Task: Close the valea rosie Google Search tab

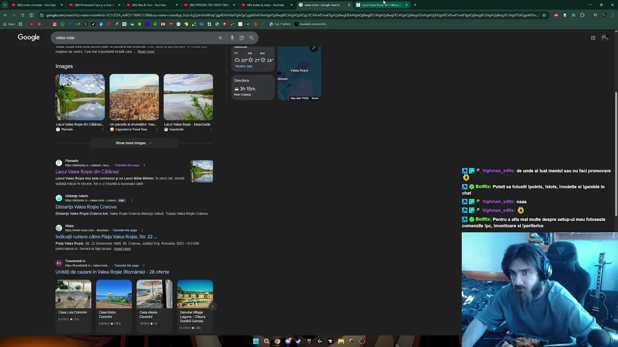Action: pos(349,5)
